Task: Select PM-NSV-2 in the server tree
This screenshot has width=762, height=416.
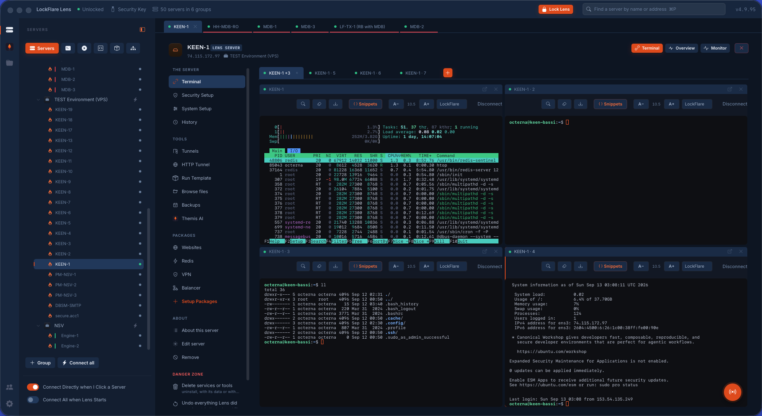Action: (89, 285)
